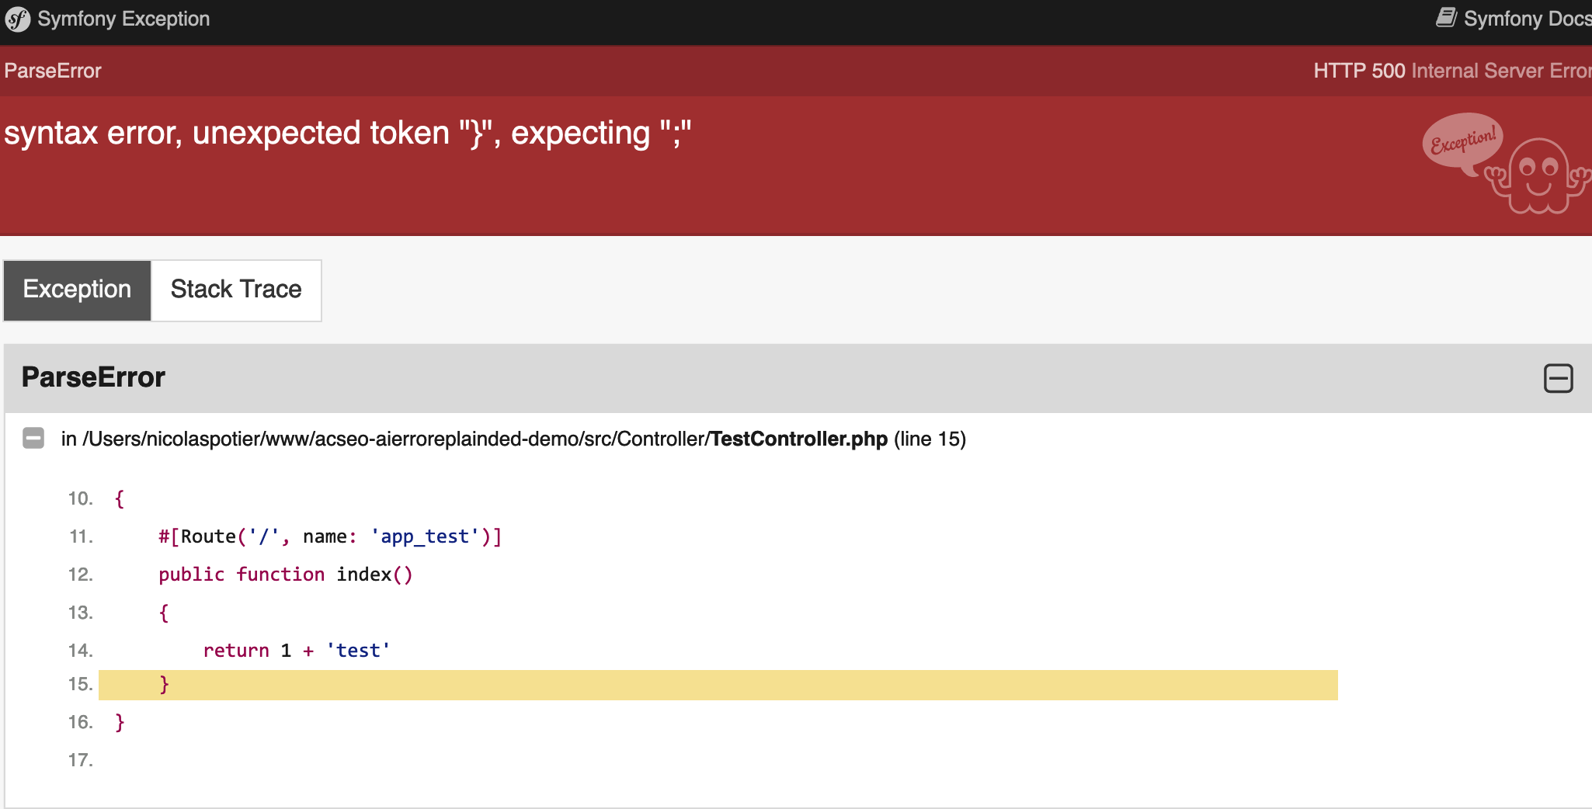Viewport: 1592px width, 809px height.
Task: Click the TestController.php file name
Action: (798, 439)
